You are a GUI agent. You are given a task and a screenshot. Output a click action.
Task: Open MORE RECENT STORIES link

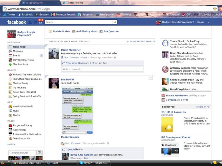click(x=142, y=41)
